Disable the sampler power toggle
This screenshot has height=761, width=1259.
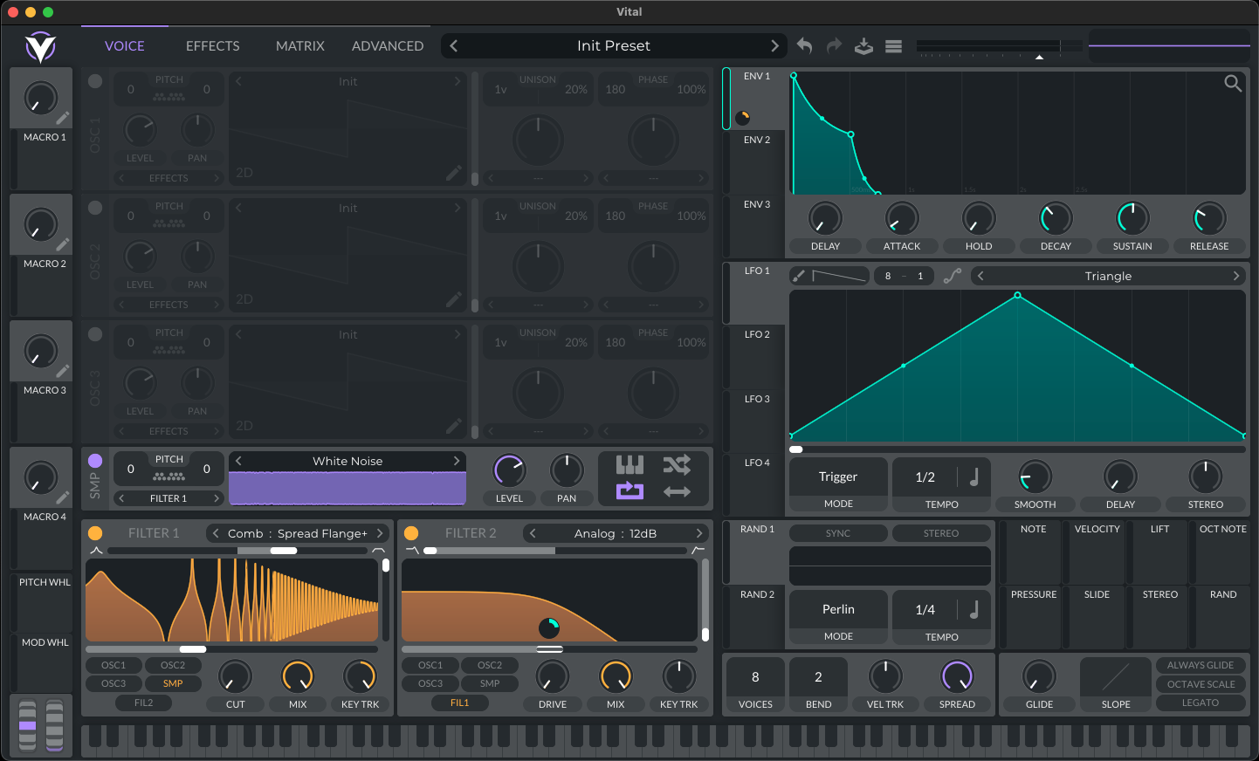coord(95,461)
